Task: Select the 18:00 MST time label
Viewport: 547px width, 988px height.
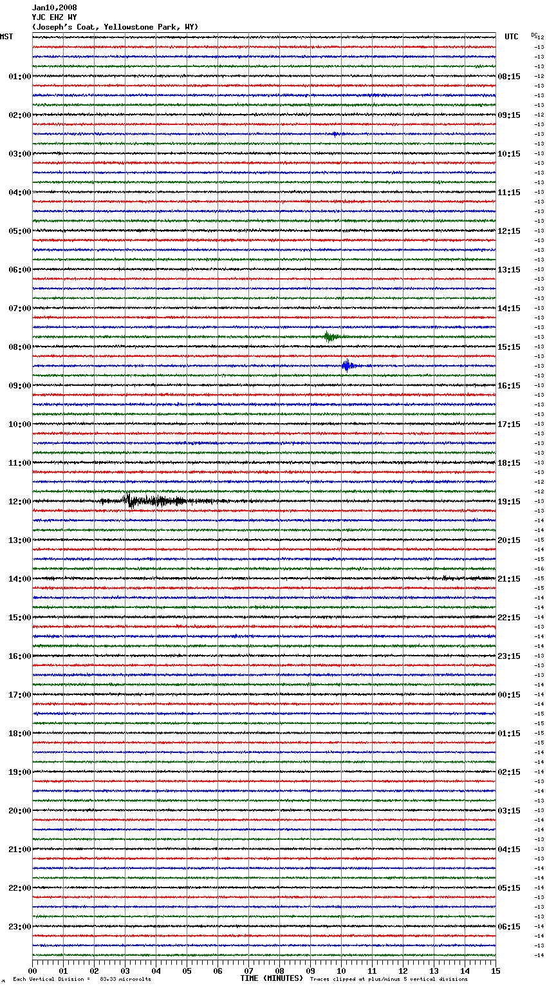Action: (20, 734)
